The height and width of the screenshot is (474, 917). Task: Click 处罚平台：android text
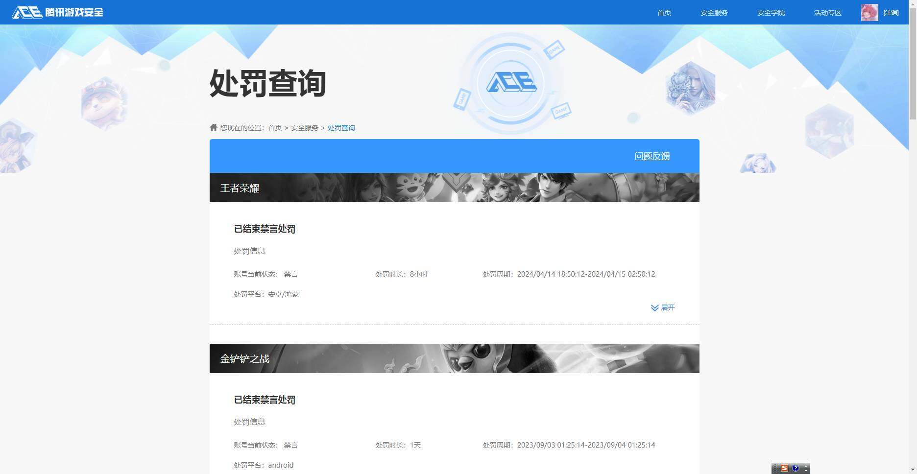click(x=264, y=465)
